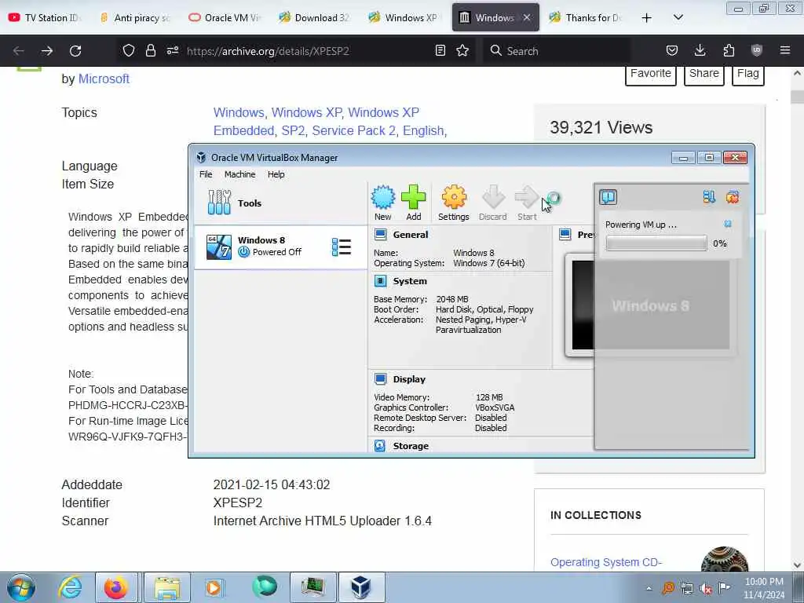
Task: Click the Favorite button on archive.org
Action: pos(651,75)
